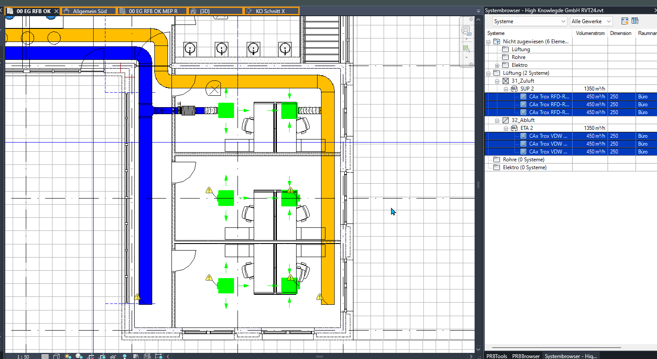Click the sun path icon in status bar

point(68,356)
